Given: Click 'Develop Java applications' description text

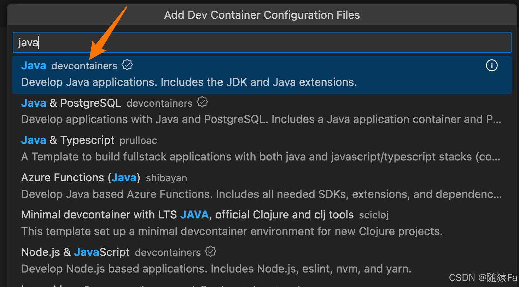Looking at the screenshot, I should (x=189, y=82).
